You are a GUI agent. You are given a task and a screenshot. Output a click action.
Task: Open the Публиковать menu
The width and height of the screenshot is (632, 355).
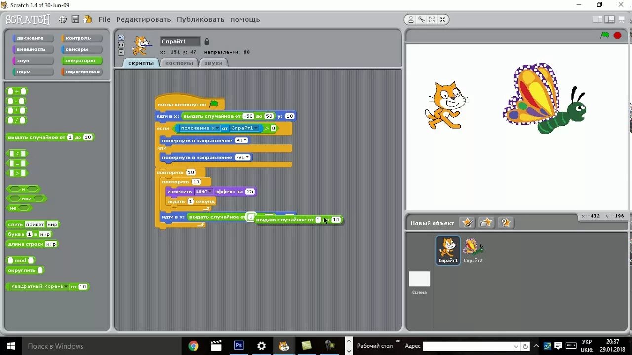pos(200,19)
